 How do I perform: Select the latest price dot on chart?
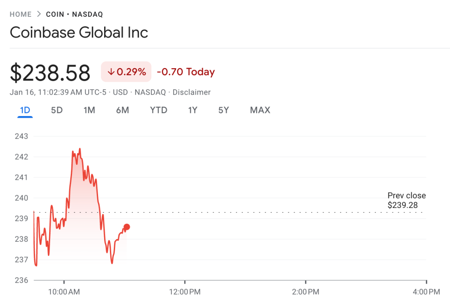click(x=126, y=226)
